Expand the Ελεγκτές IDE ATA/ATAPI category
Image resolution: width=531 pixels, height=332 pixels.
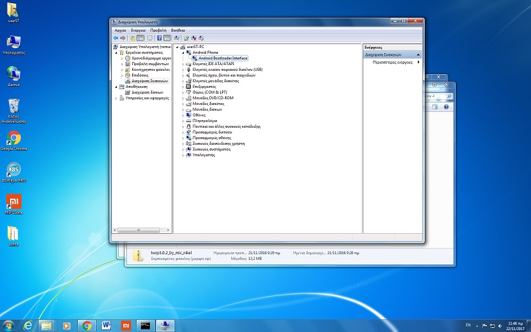(x=183, y=64)
